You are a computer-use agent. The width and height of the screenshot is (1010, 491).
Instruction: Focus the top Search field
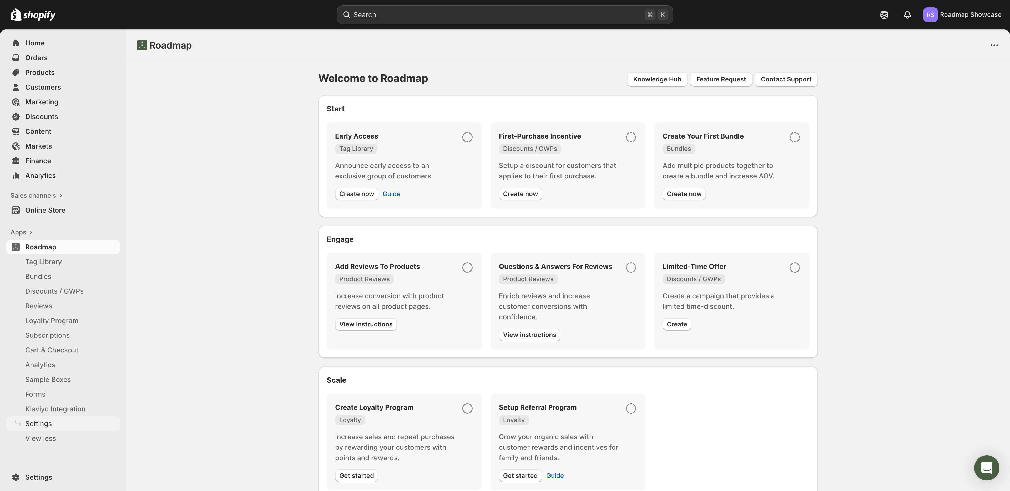point(498,14)
